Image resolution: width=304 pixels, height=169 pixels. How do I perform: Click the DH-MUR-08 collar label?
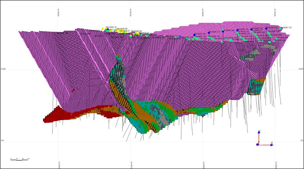click(137, 31)
